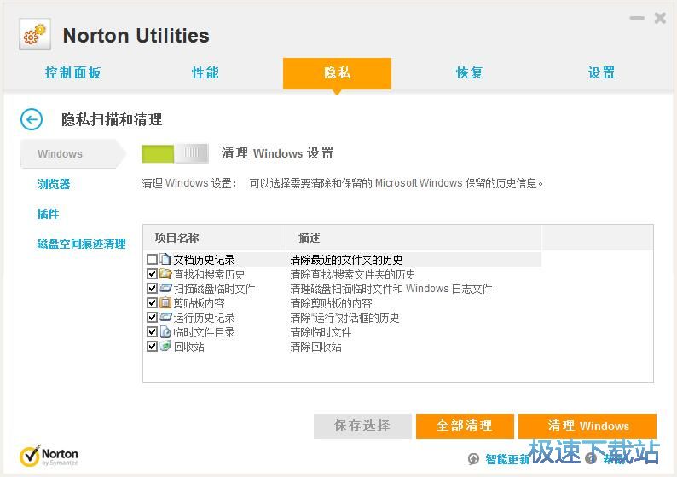Open 磁盘空间痕迹清理 in the sidebar
Image resolution: width=677 pixels, height=477 pixels.
pos(81,244)
